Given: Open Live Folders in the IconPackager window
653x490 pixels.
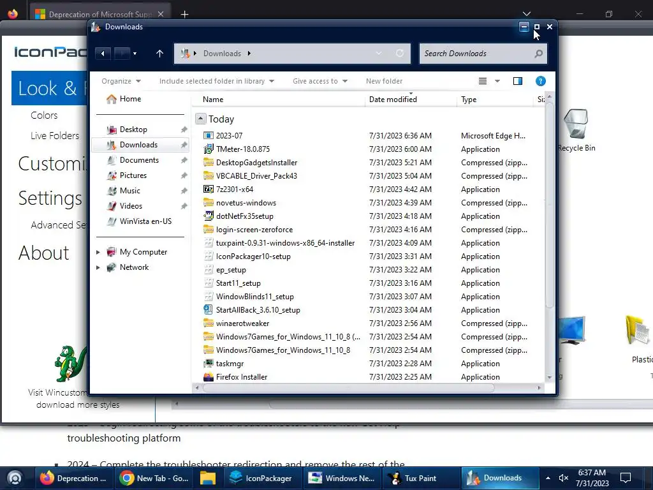Looking at the screenshot, I should click(55, 136).
